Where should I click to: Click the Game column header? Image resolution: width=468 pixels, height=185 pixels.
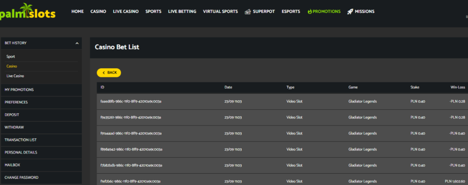(x=353, y=88)
